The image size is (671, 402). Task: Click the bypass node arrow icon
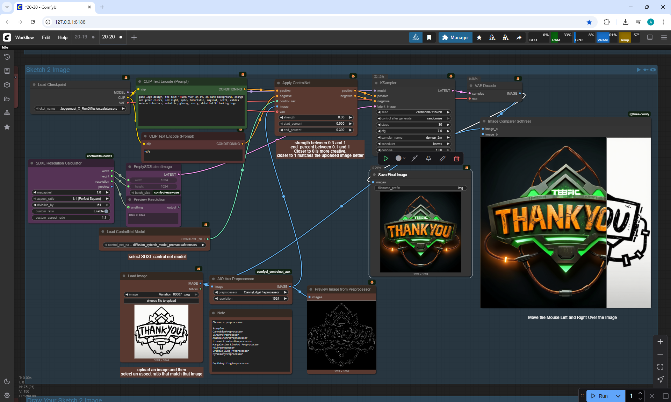click(x=414, y=159)
